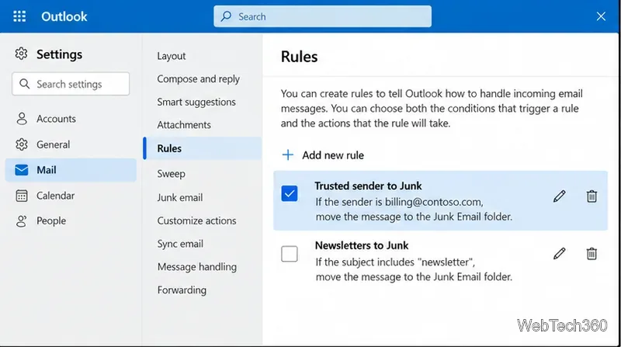Open the app launcher grid icon

[19, 16]
